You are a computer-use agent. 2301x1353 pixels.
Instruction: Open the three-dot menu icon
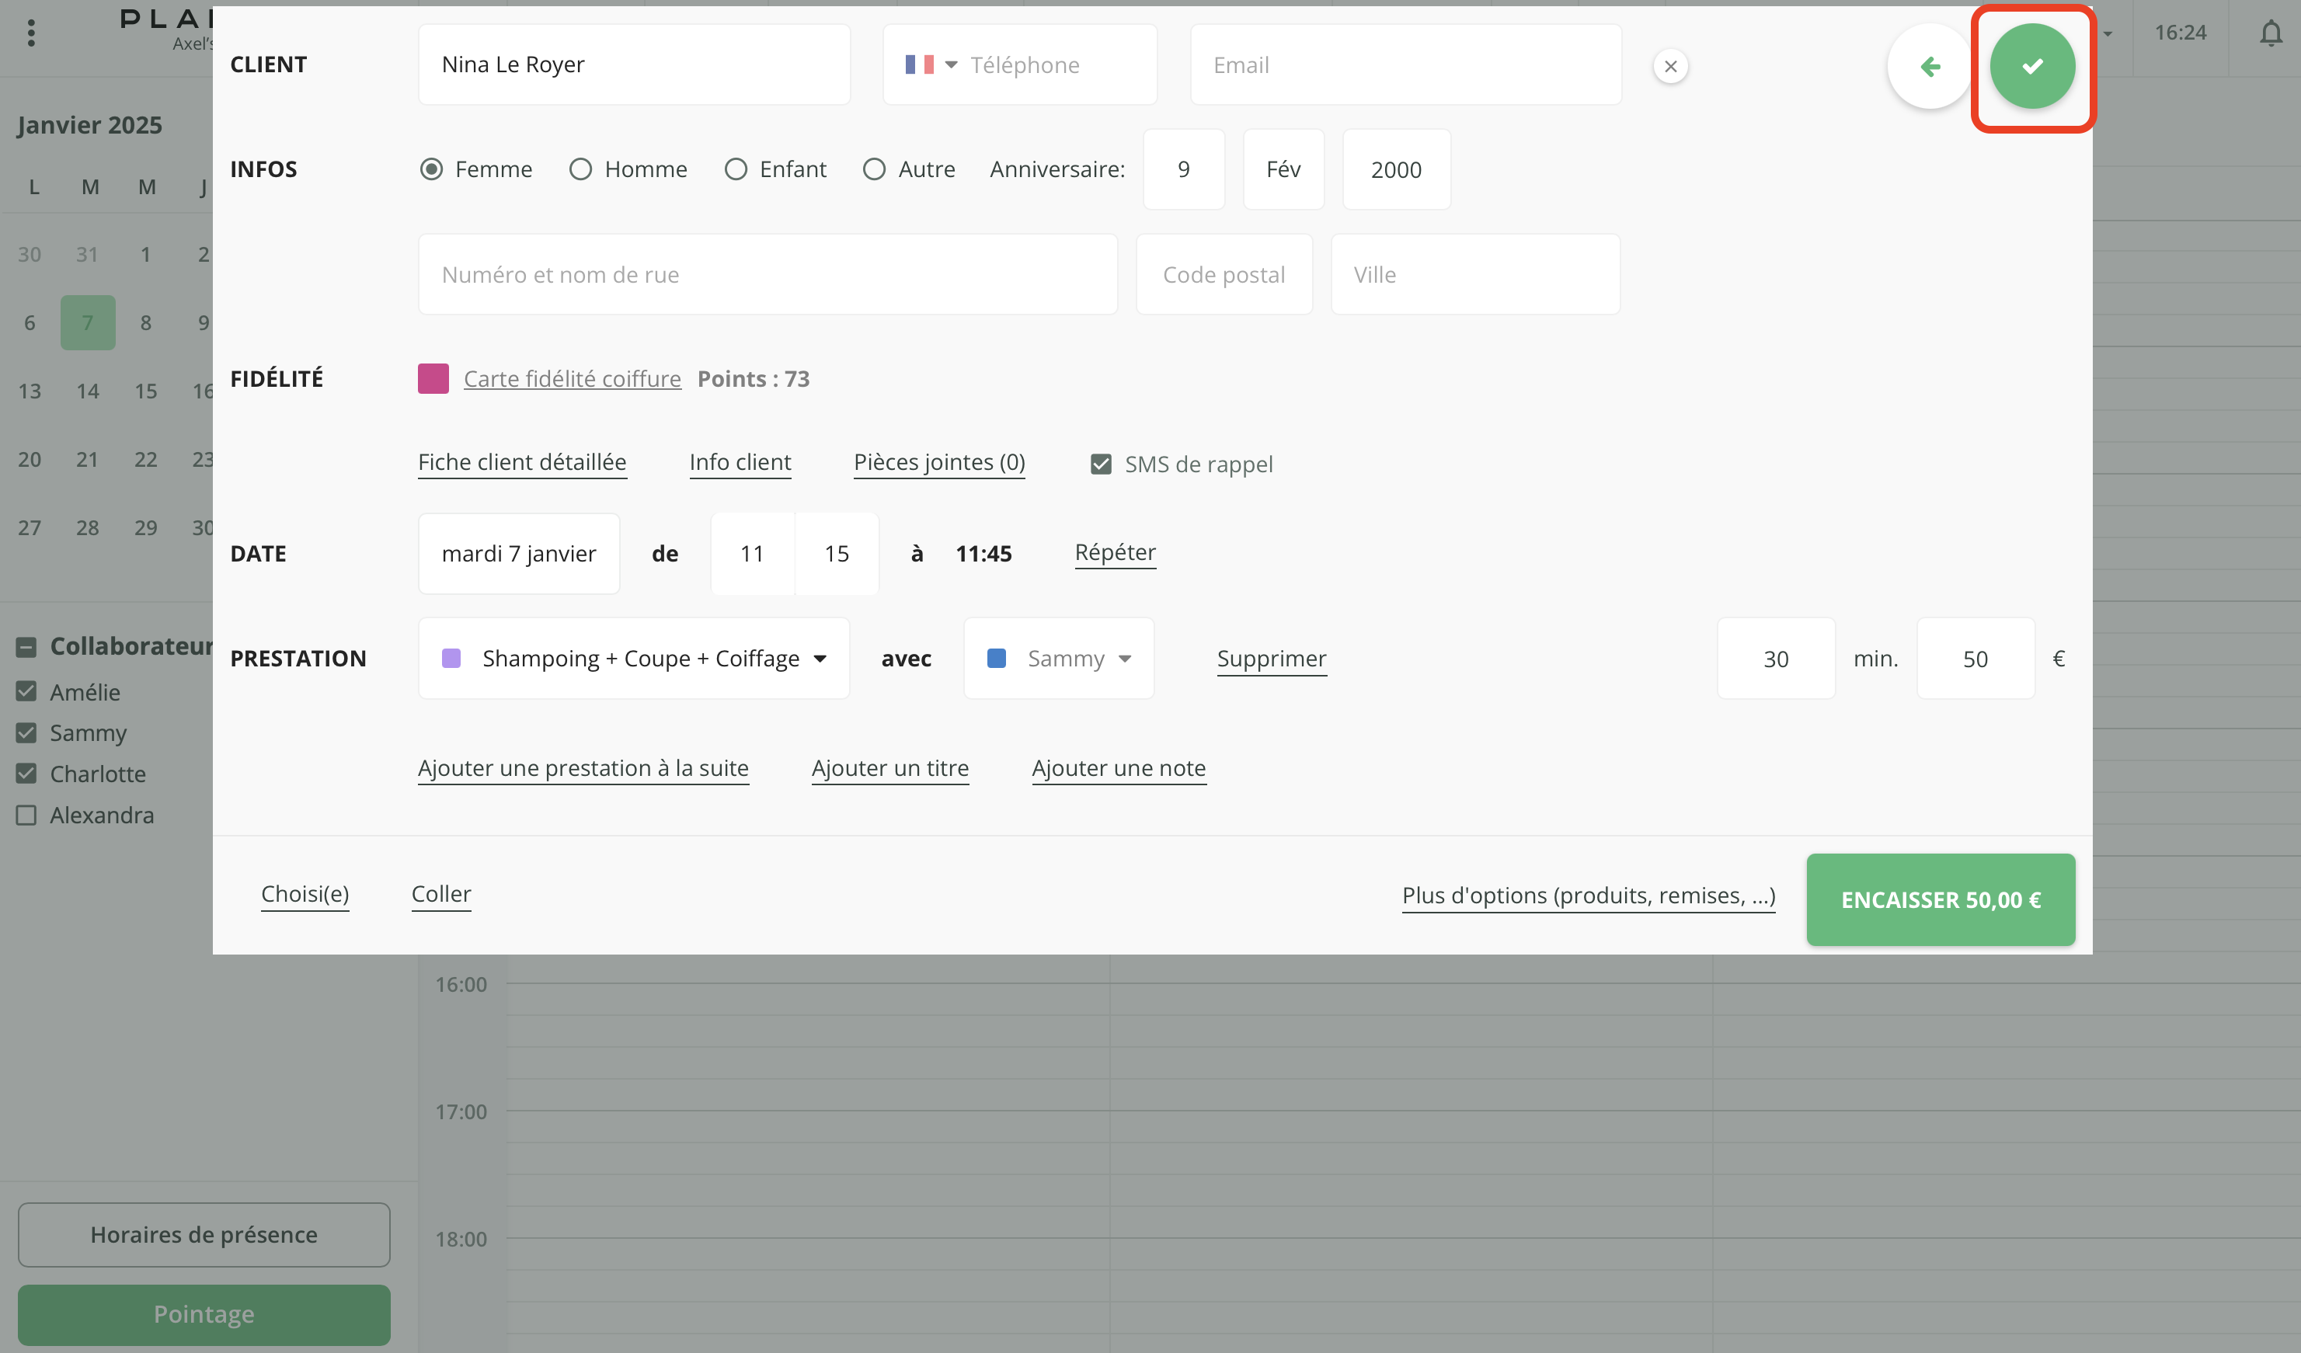tap(31, 33)
